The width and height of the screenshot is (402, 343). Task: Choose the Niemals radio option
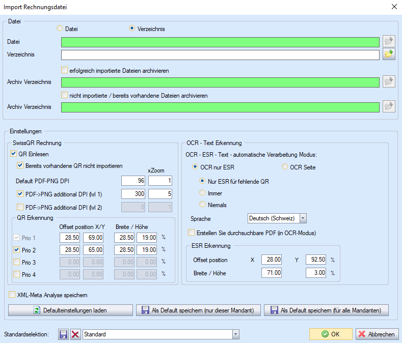tap(203, 205)
